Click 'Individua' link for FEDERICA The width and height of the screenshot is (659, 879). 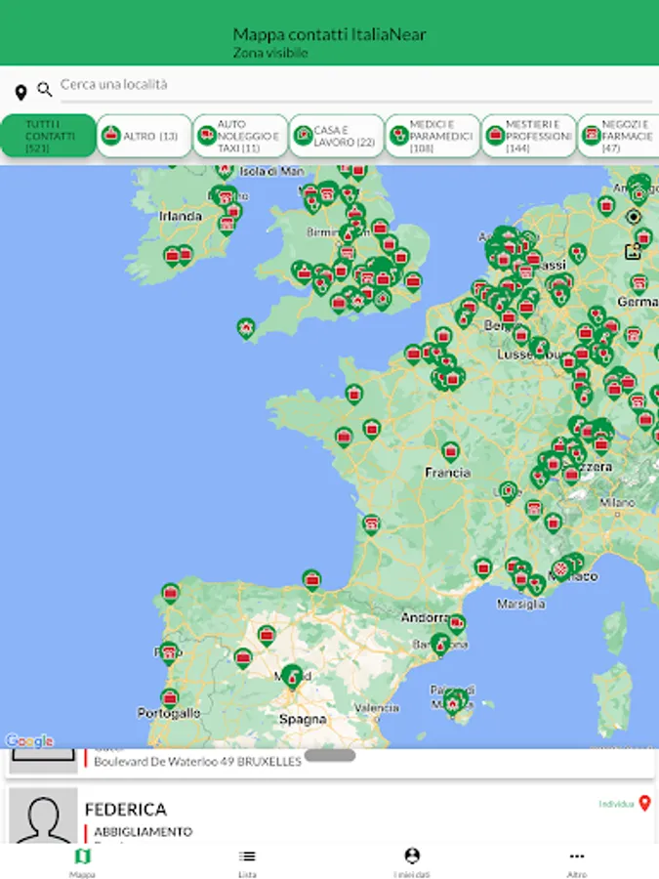click(616, 804)
